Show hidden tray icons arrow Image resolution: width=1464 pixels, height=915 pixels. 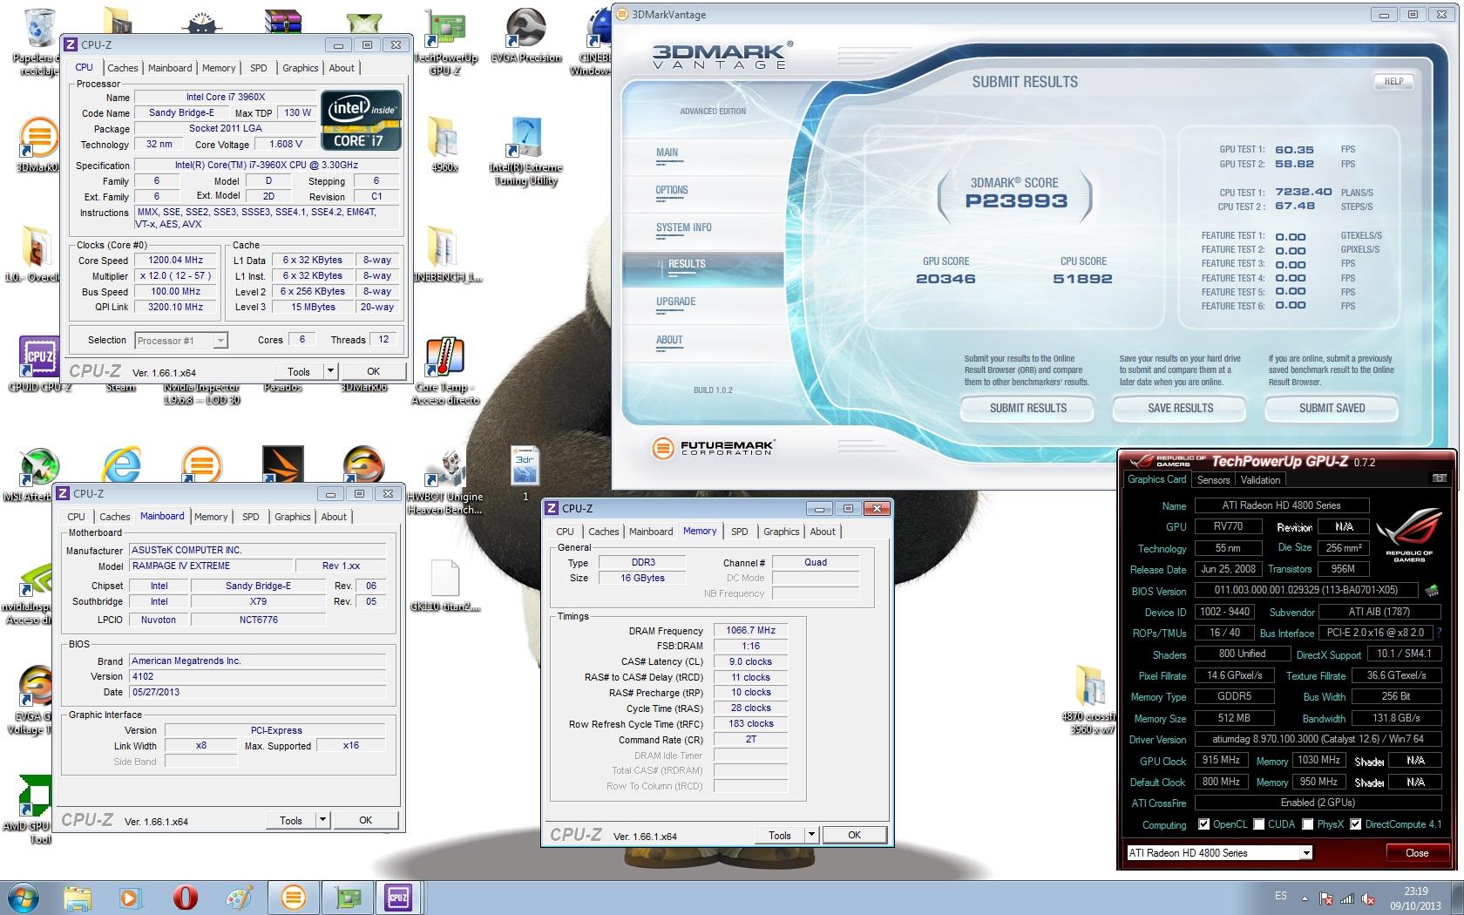(x=1305, y=898)
